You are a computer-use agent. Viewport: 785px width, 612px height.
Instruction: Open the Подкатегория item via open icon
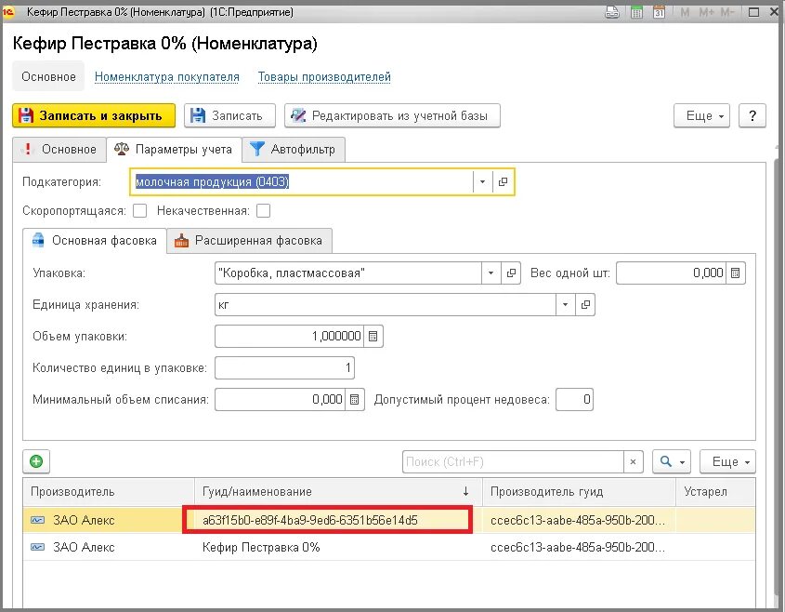[x=503, y=182]
